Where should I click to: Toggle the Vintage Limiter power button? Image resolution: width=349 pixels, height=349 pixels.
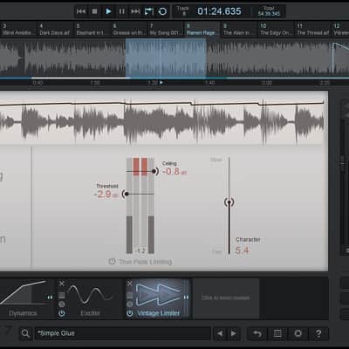click(x=130, y=313)
